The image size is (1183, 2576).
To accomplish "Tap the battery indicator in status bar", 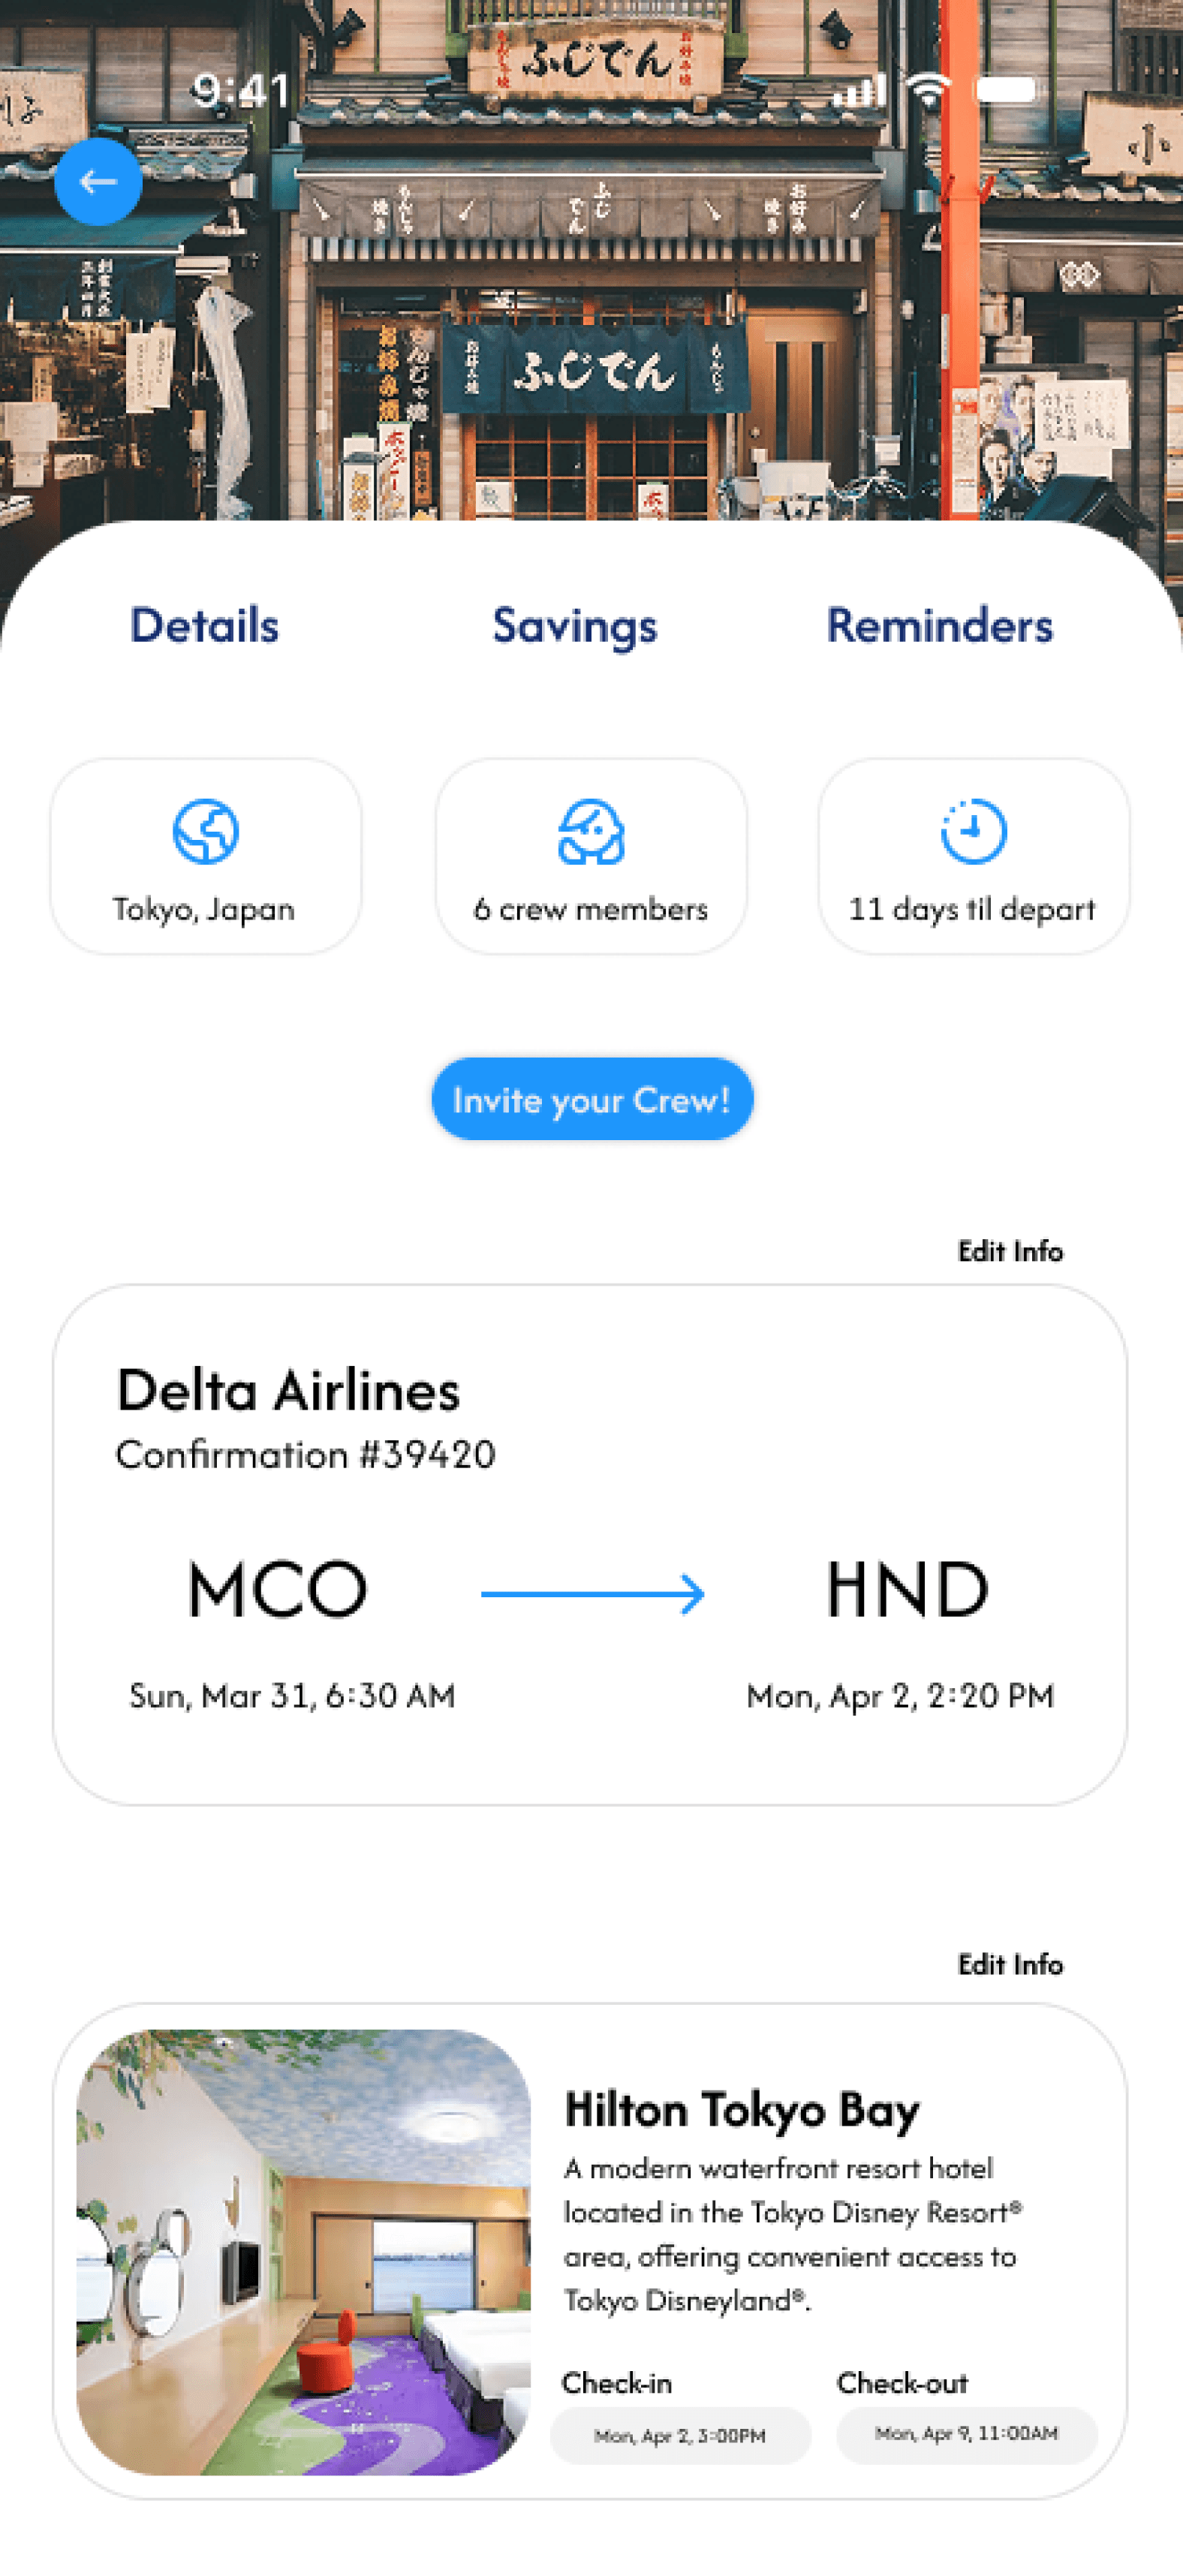I will coord(1007,90).
